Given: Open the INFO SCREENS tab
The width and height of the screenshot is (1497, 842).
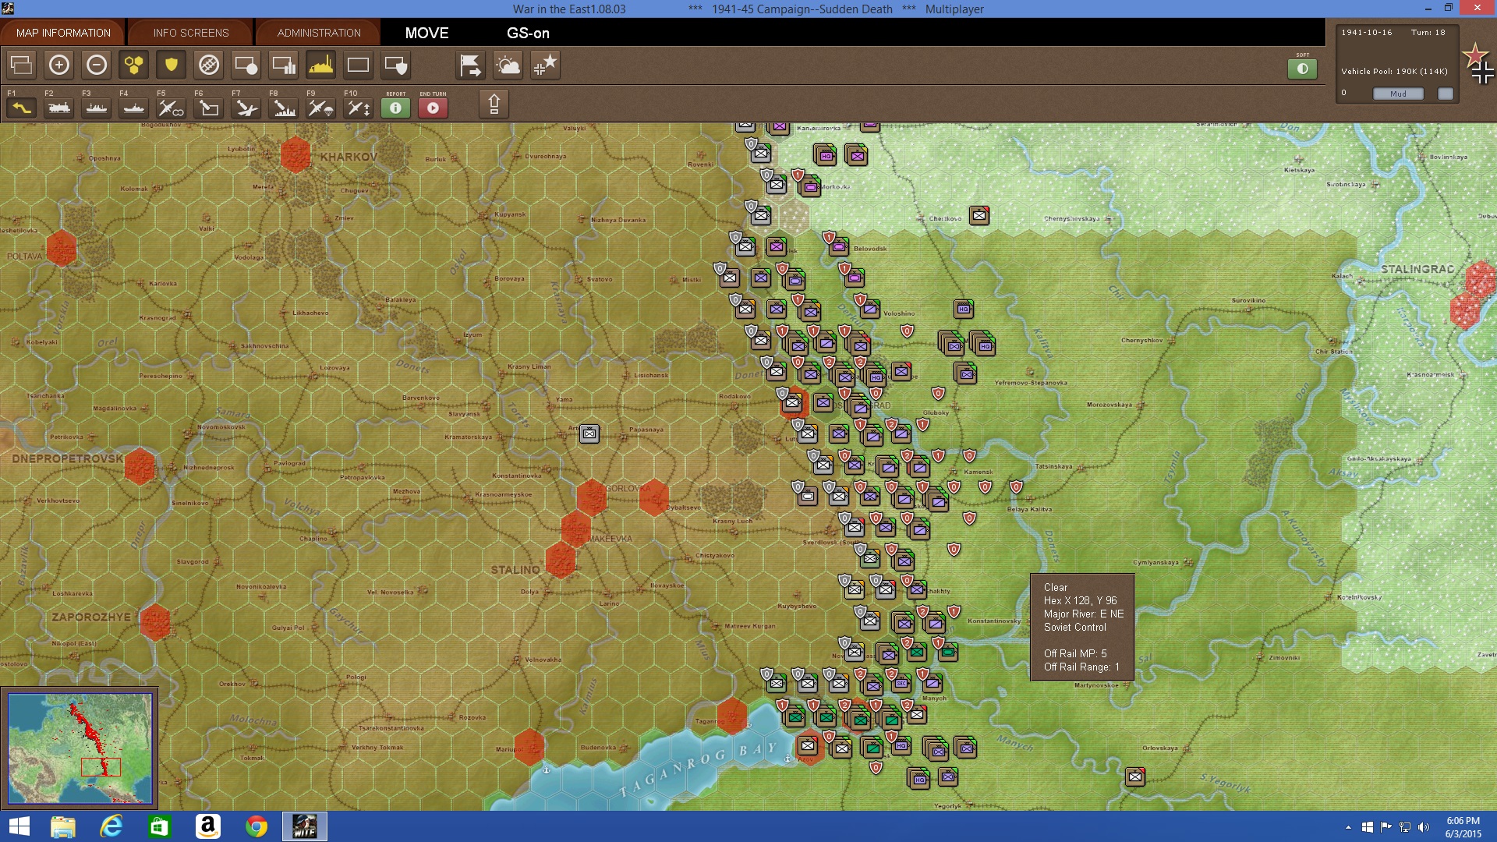Looking at the screenshot, I should [x=191, y=33].
